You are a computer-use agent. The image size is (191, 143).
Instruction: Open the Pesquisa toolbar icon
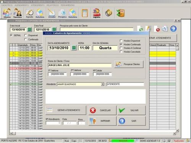point(62,13)
